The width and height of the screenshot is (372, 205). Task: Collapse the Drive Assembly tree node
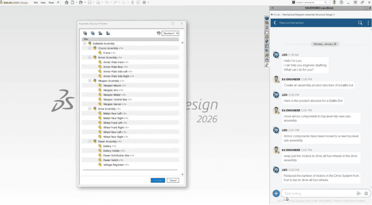pyautogui.click(x=90, y=109)
